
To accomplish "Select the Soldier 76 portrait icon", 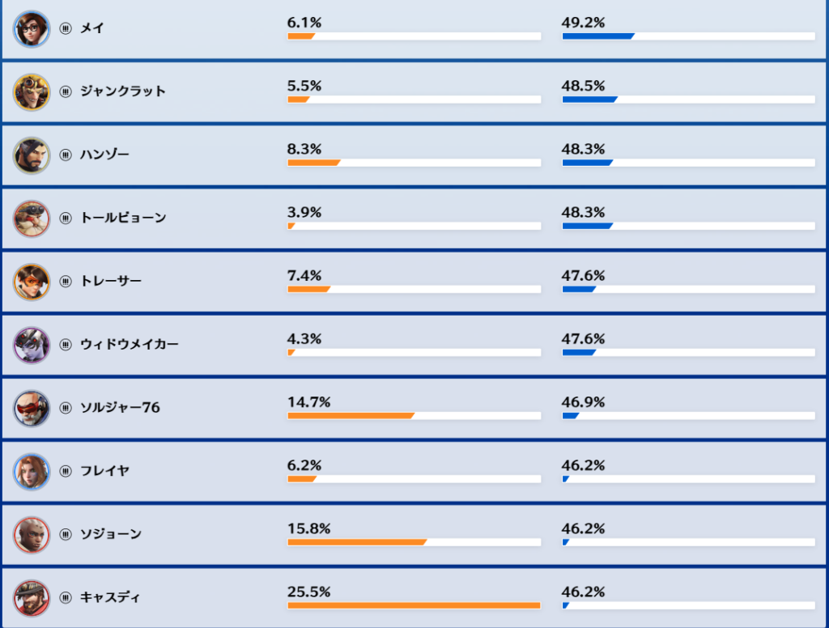I will coord(32,408).
